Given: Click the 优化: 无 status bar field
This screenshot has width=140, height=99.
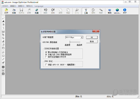Looking at the screenshot, I should click(x=122, y=96).
